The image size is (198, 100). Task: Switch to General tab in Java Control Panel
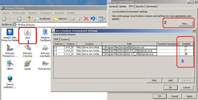[x=113, y=6]
